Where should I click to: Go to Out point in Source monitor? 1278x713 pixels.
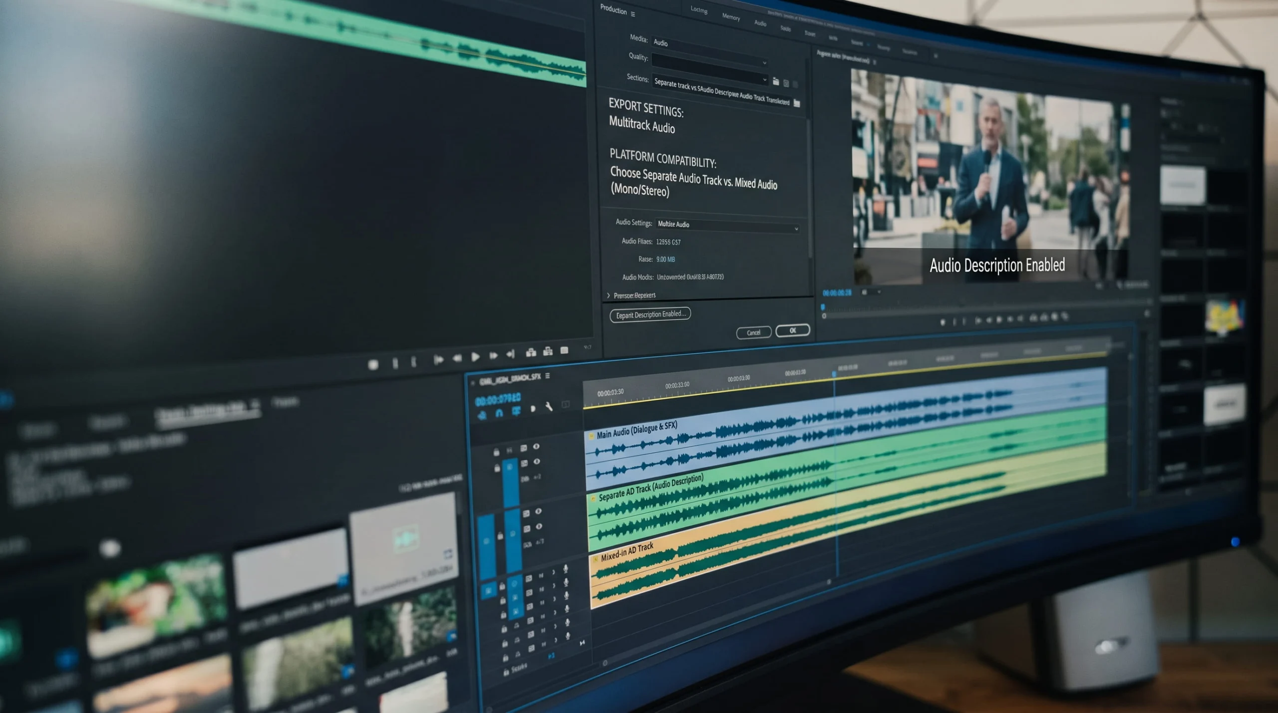click(x=510, y=354)
